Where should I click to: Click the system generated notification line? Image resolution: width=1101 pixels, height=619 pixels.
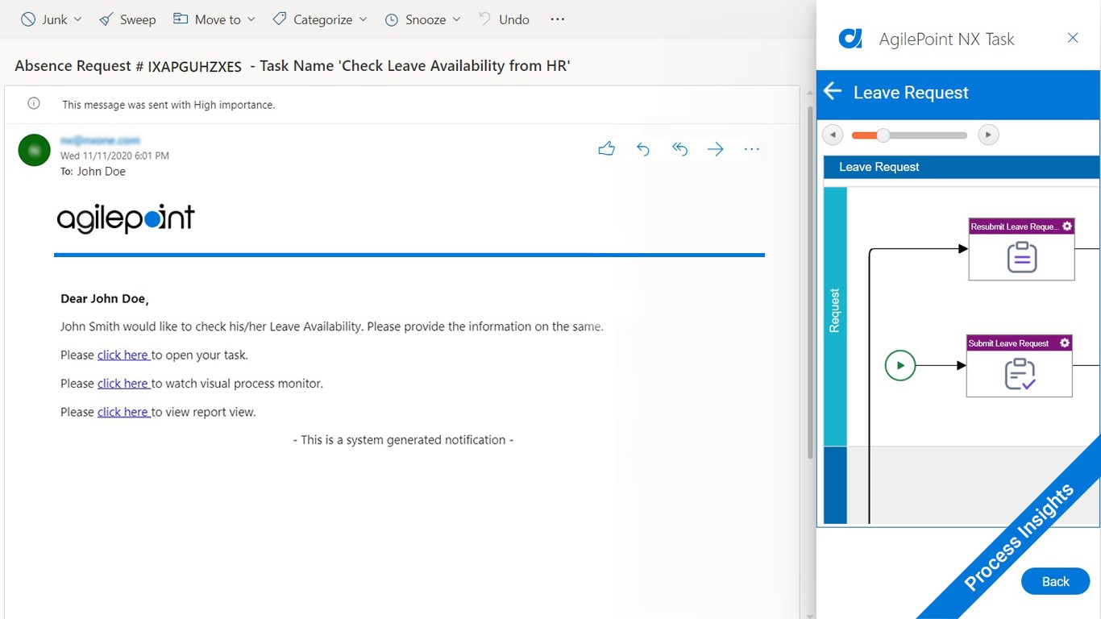(403, 440)
